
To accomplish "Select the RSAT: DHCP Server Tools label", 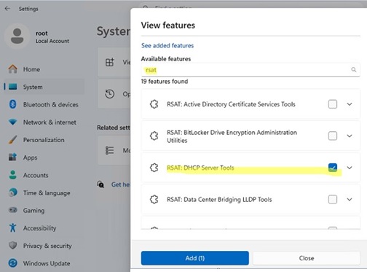I will pos(200,168).
